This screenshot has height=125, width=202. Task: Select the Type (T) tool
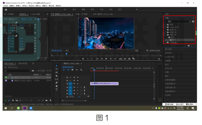point(56,90)
